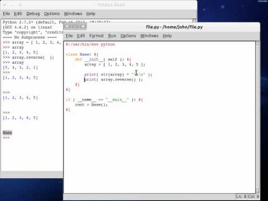
Task: Click File.py editor scrollbar up arrow
Action: coord(257,43)
